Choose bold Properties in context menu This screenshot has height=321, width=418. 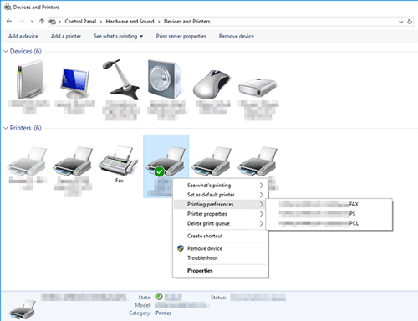click(220, 271)
